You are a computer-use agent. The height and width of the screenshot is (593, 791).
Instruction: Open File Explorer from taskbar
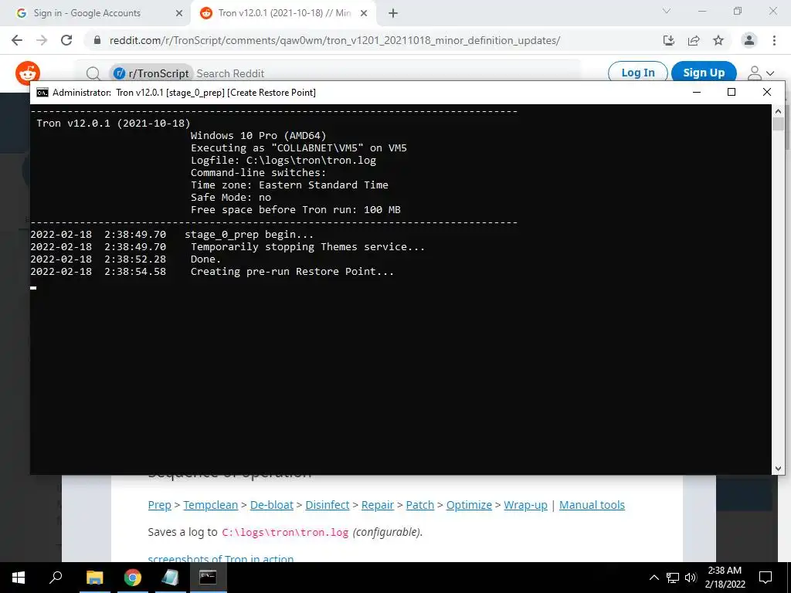(94, 578)
